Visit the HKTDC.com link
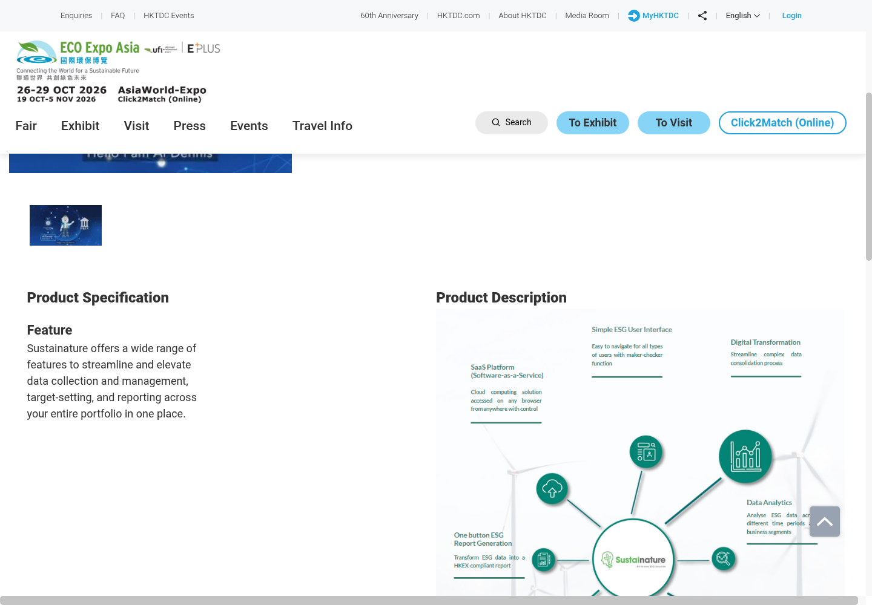 458,16
